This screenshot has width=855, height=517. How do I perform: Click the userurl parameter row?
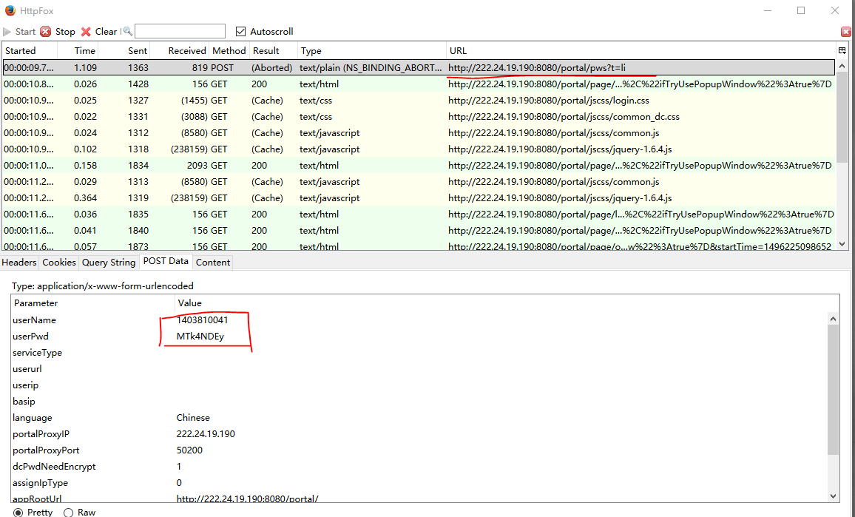(x=420, y=369)
